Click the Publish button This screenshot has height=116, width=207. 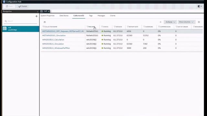pyautogui.click(x=23, y=6)
